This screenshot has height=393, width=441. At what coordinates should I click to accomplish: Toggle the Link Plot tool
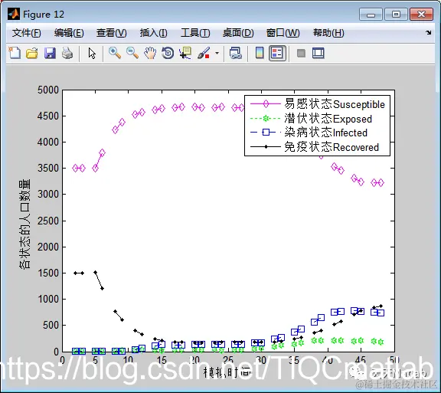(x=235, y=53)
